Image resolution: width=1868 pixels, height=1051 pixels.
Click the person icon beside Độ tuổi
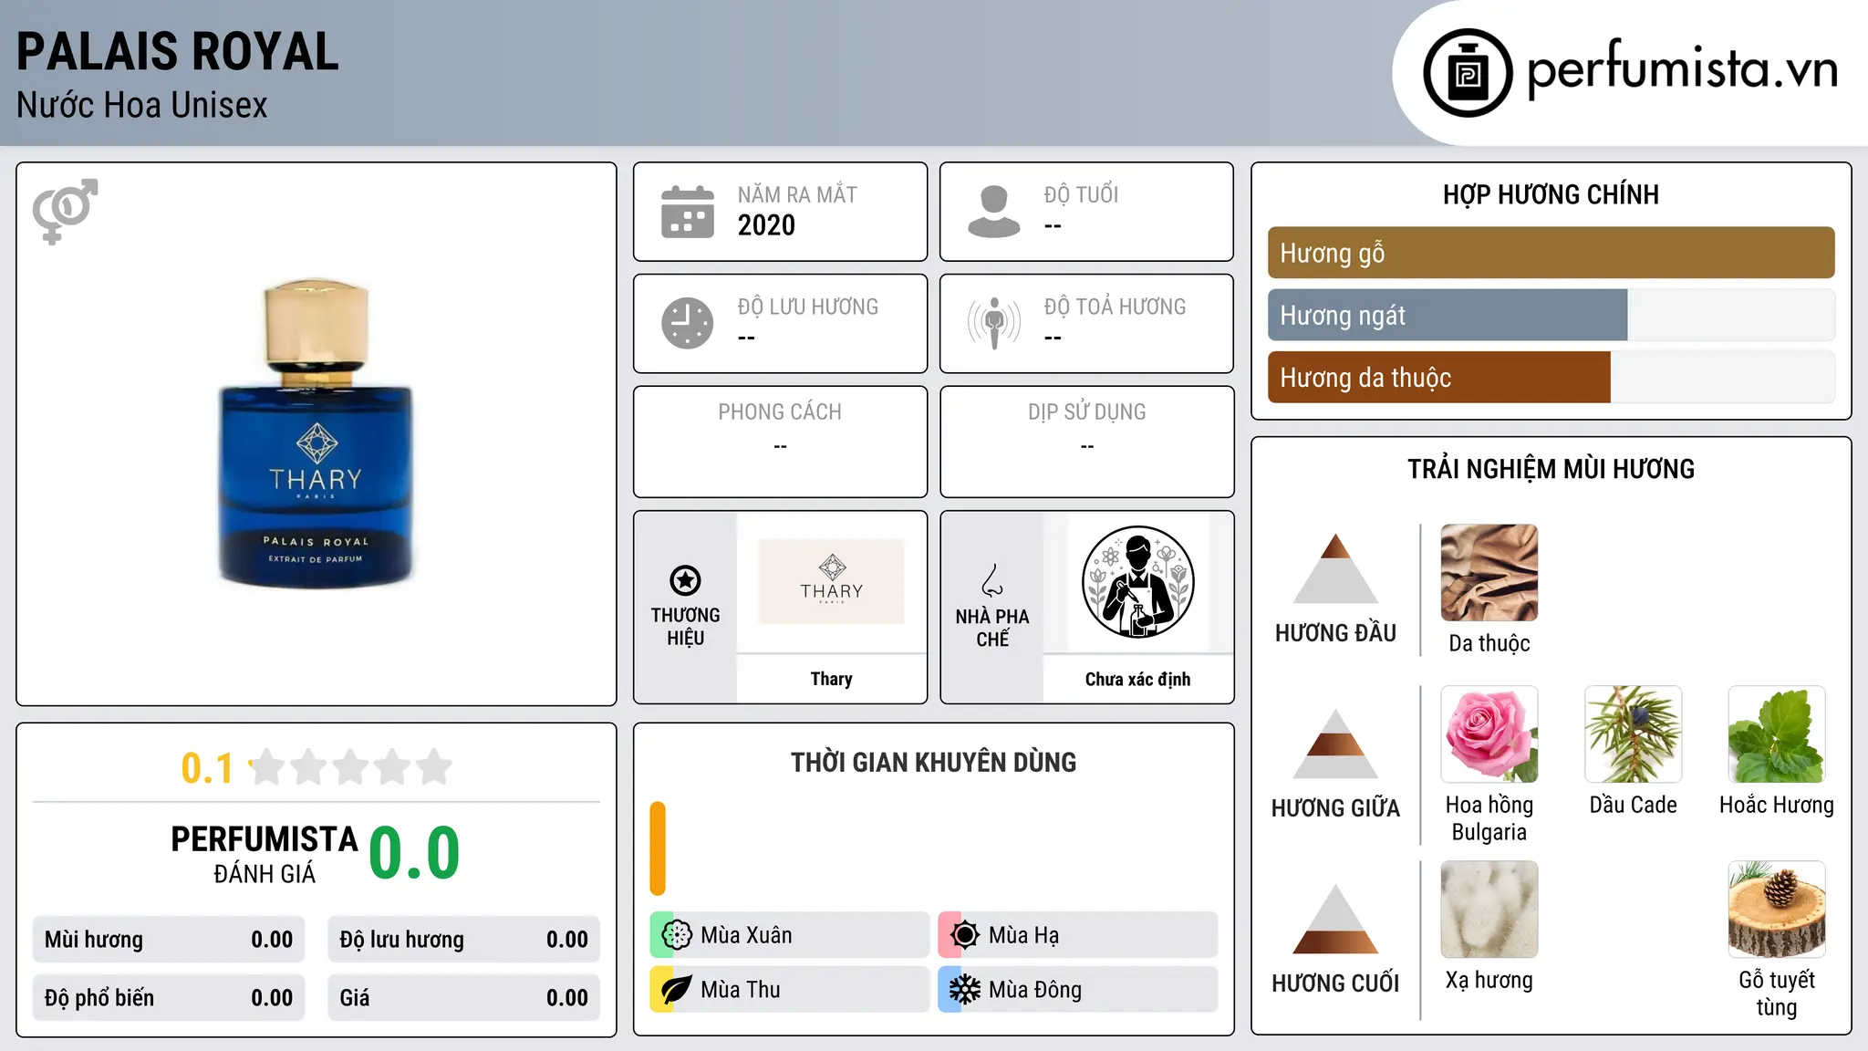(994, 212)
